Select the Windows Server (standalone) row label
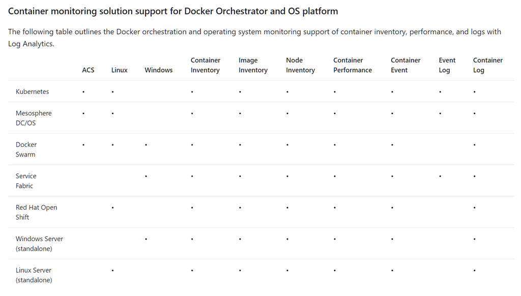The width and height of the screenshot is (521, 296). 39,244
